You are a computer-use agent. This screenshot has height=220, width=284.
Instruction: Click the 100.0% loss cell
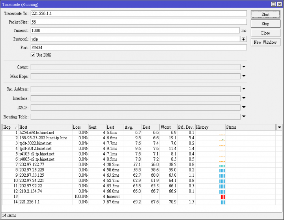pos(81,197)
